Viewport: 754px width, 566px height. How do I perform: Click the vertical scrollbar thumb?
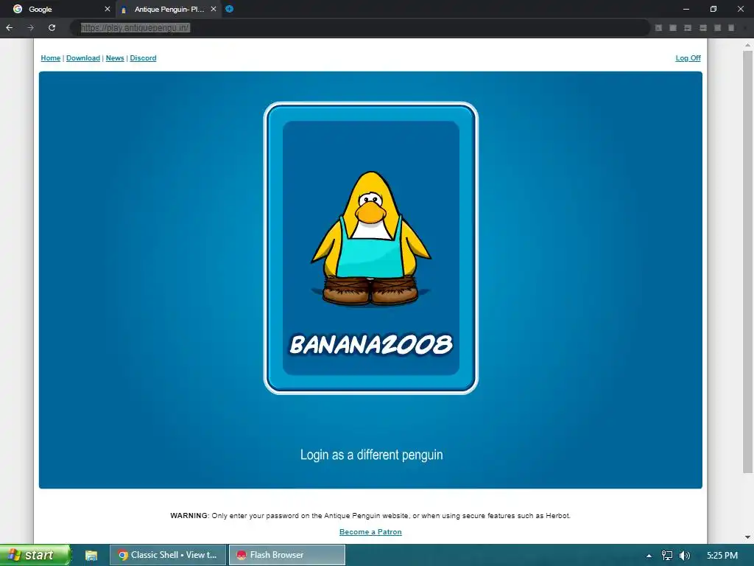click(x=747, y=262)
